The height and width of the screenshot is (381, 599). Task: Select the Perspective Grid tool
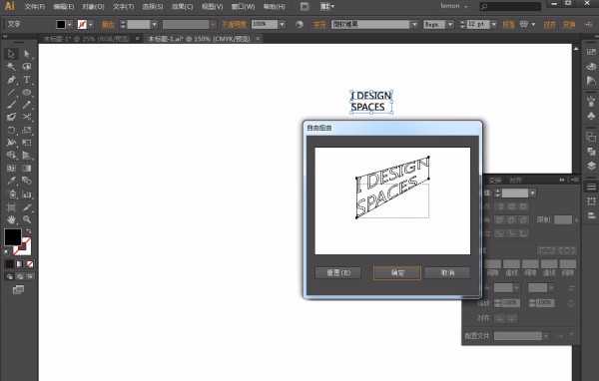pyautogui.click(x=27, y=156)
